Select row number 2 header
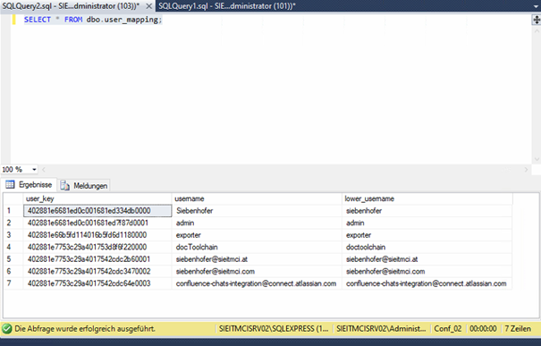This screenshot has width=541, height=346. (x=13, y=223)
